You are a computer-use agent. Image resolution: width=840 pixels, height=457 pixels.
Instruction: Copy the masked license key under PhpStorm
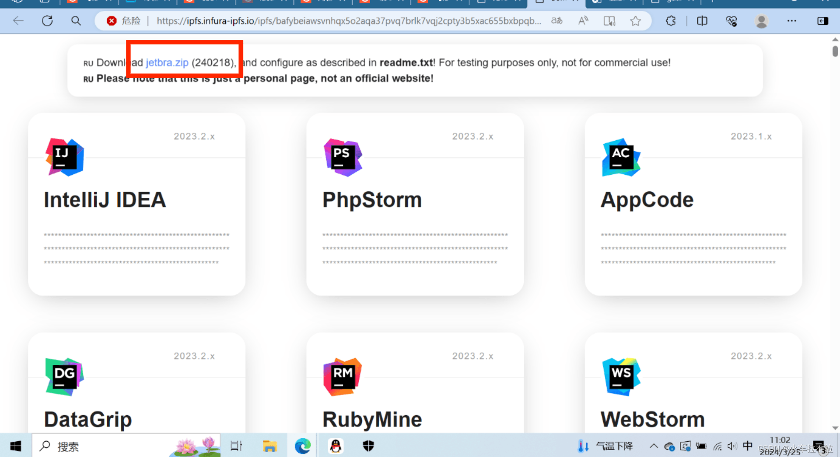pos(415,249)
